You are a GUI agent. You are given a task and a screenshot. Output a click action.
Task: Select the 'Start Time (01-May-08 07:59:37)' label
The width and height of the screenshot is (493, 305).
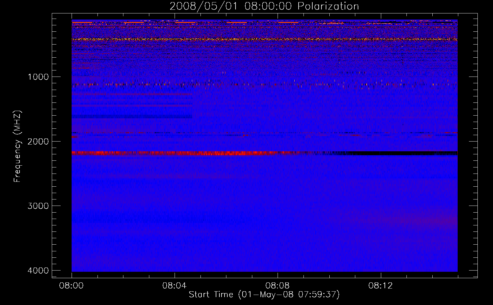pos(264,295)
